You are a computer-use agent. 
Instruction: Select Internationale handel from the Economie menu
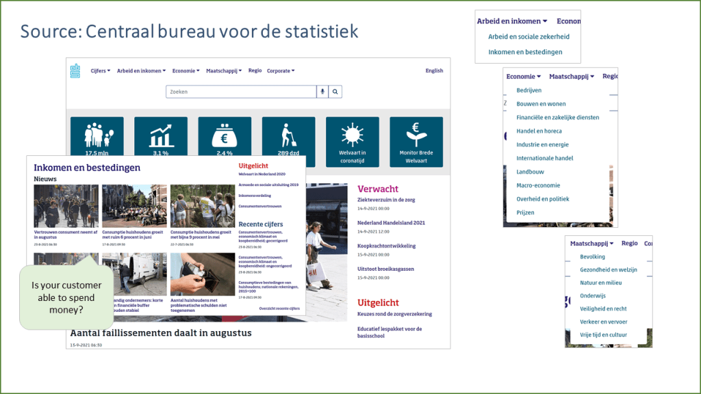(545, 158)
